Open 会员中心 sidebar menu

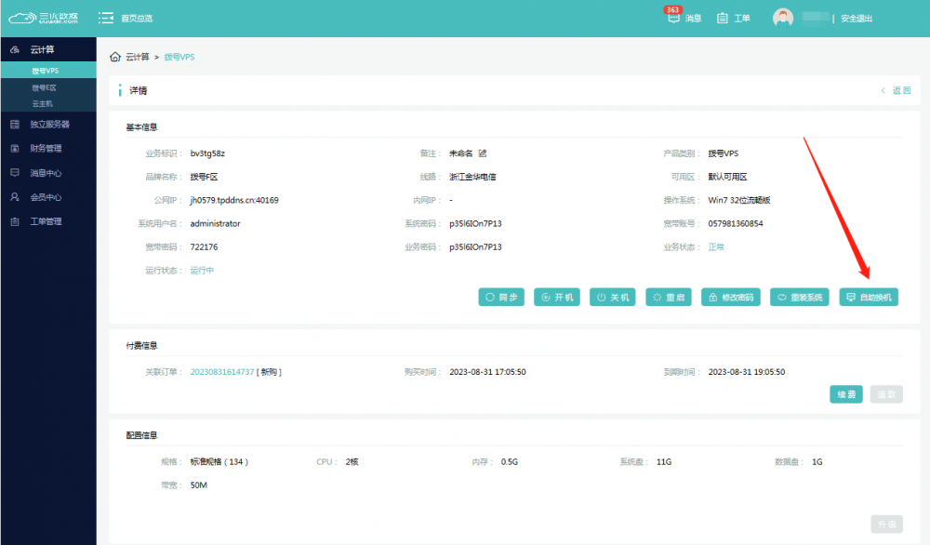(x=48, y=197)
